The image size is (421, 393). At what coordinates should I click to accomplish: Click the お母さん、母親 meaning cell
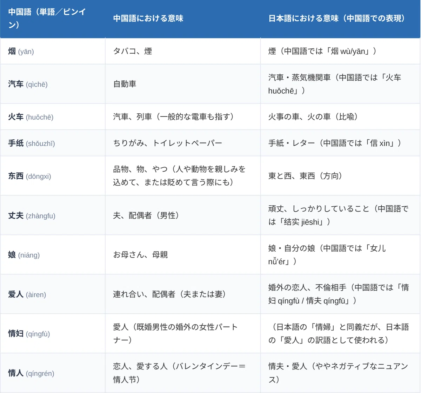tap(183, 255)
